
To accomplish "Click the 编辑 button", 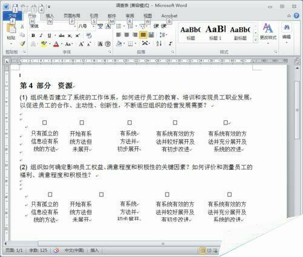I will (x=286, y=32).
